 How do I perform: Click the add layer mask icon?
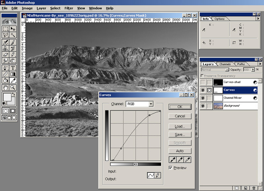237,188
